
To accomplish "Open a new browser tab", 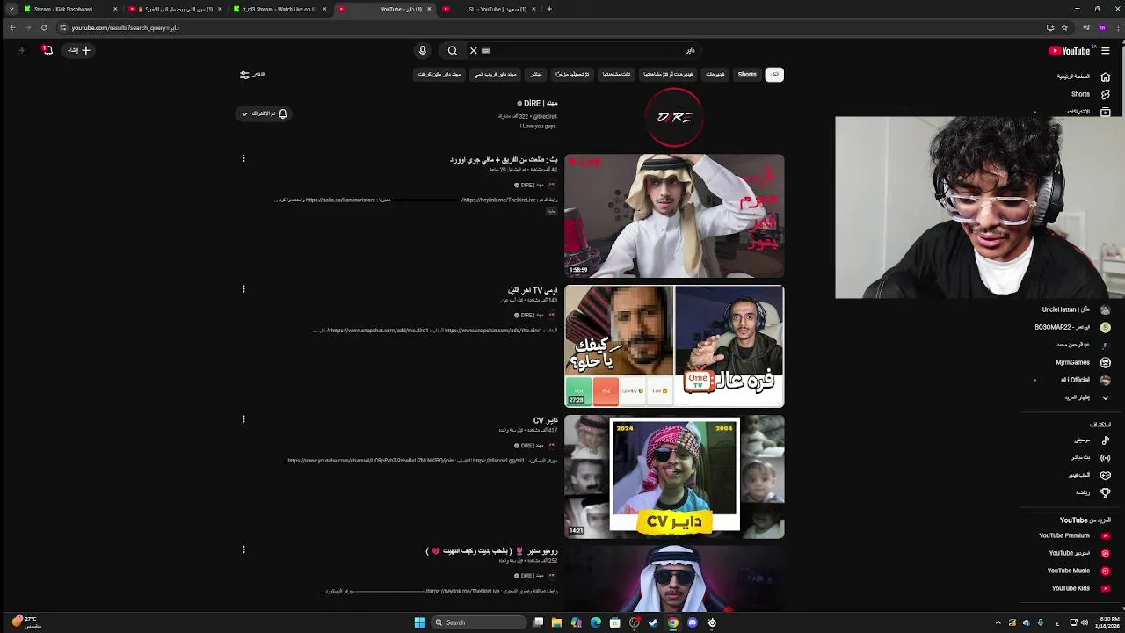I will pyautogui.click(x=549, y=9).
